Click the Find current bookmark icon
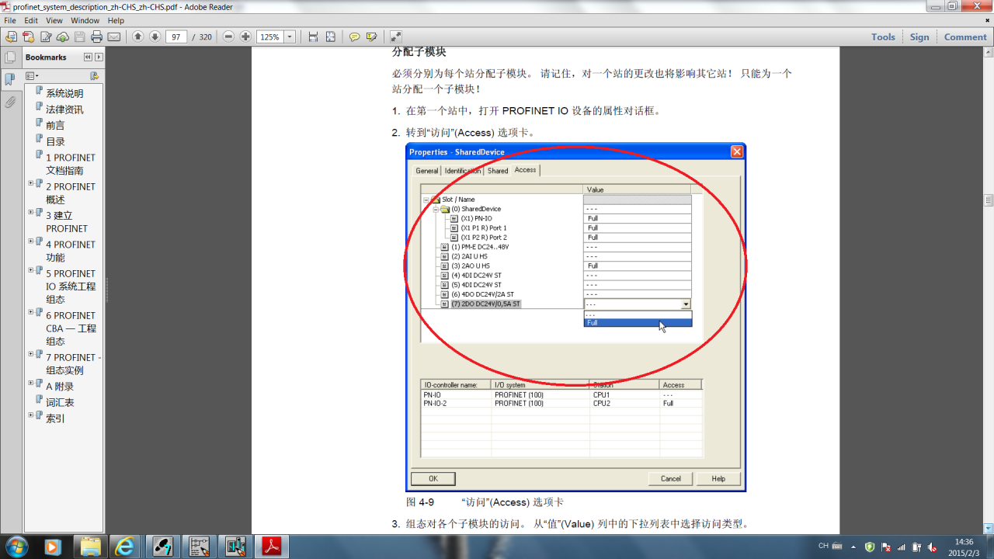The height and width of the screenshot is (559, 994). [x=94, y=75]
